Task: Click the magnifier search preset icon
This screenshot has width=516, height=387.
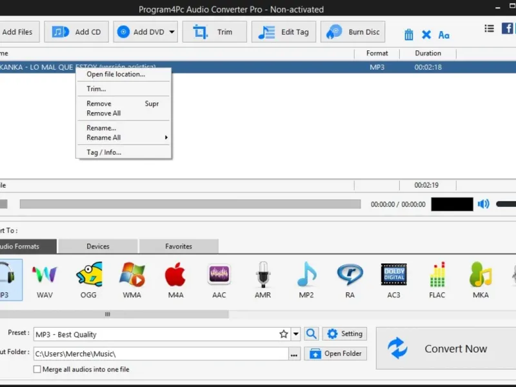Action: [x=312, y=334]
